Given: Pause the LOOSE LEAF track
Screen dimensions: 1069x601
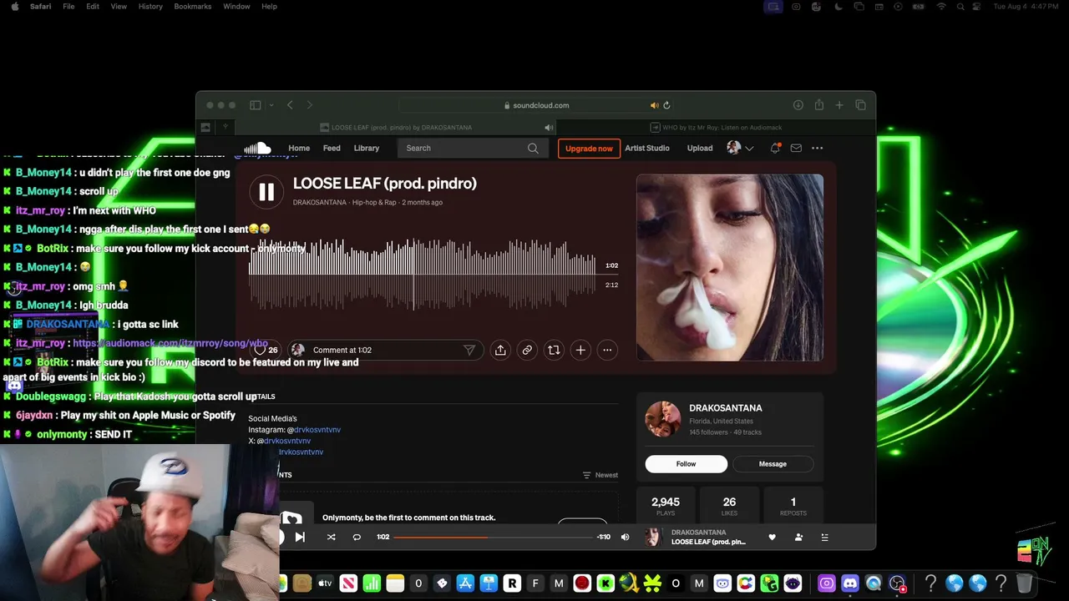Looking at the screenshot, I should coord(266,192).
